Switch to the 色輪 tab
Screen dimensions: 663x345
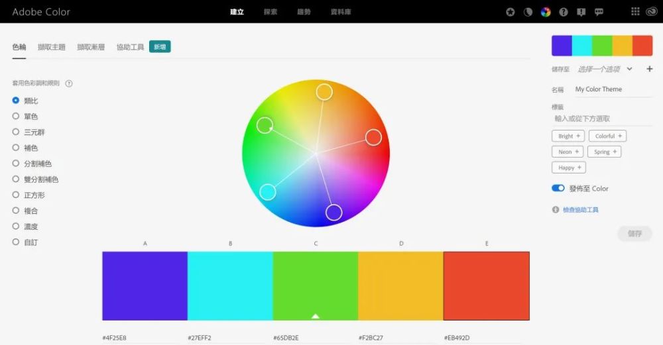pyautogui.click(x=19, y=47)
